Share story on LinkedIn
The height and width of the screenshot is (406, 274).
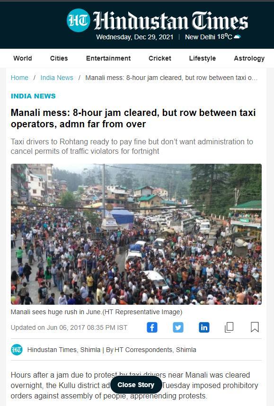point(204,327)
